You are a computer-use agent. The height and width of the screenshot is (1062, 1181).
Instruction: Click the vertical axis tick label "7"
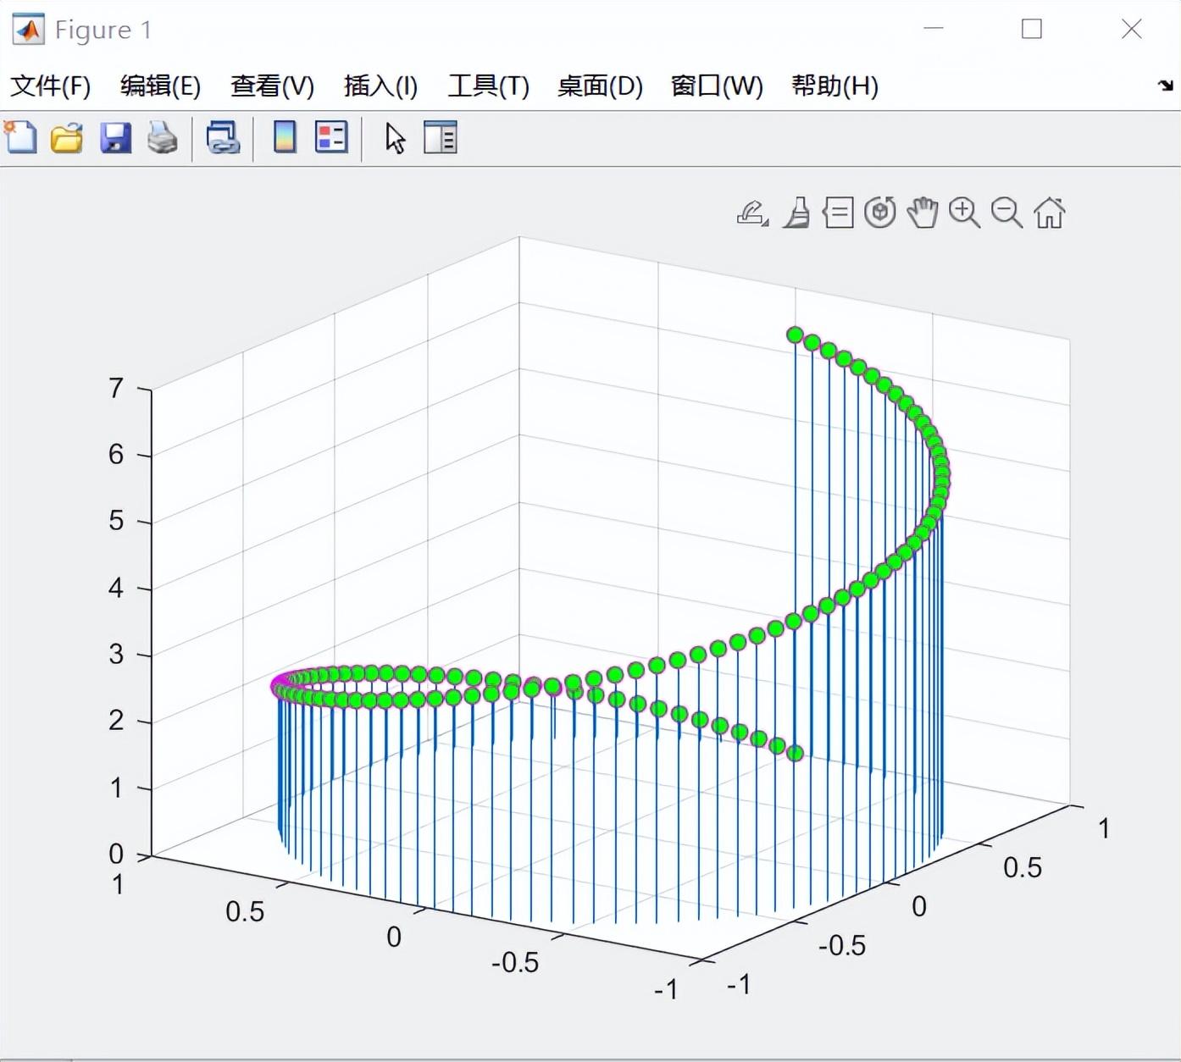[116, 388]
